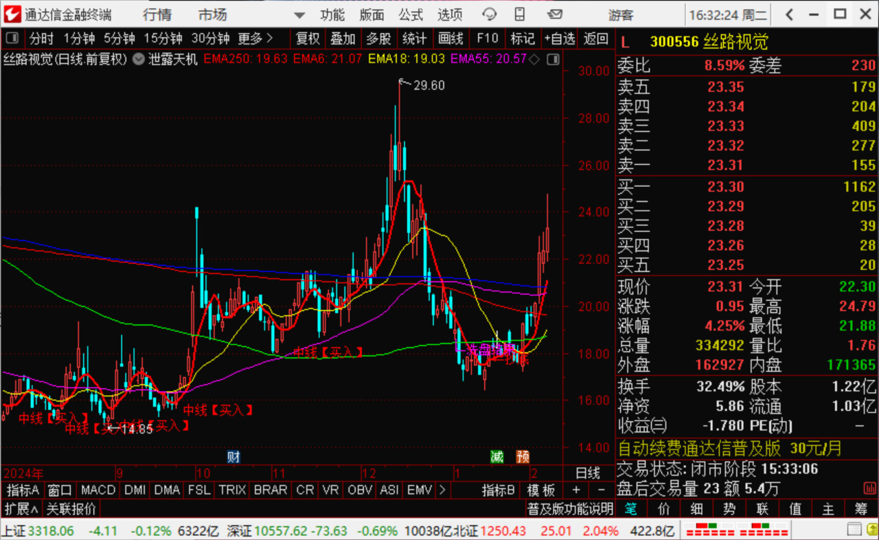Screen dimensions: 879x540
Task: Click 叠加 overlay button
Action: (x=343, y=39)
